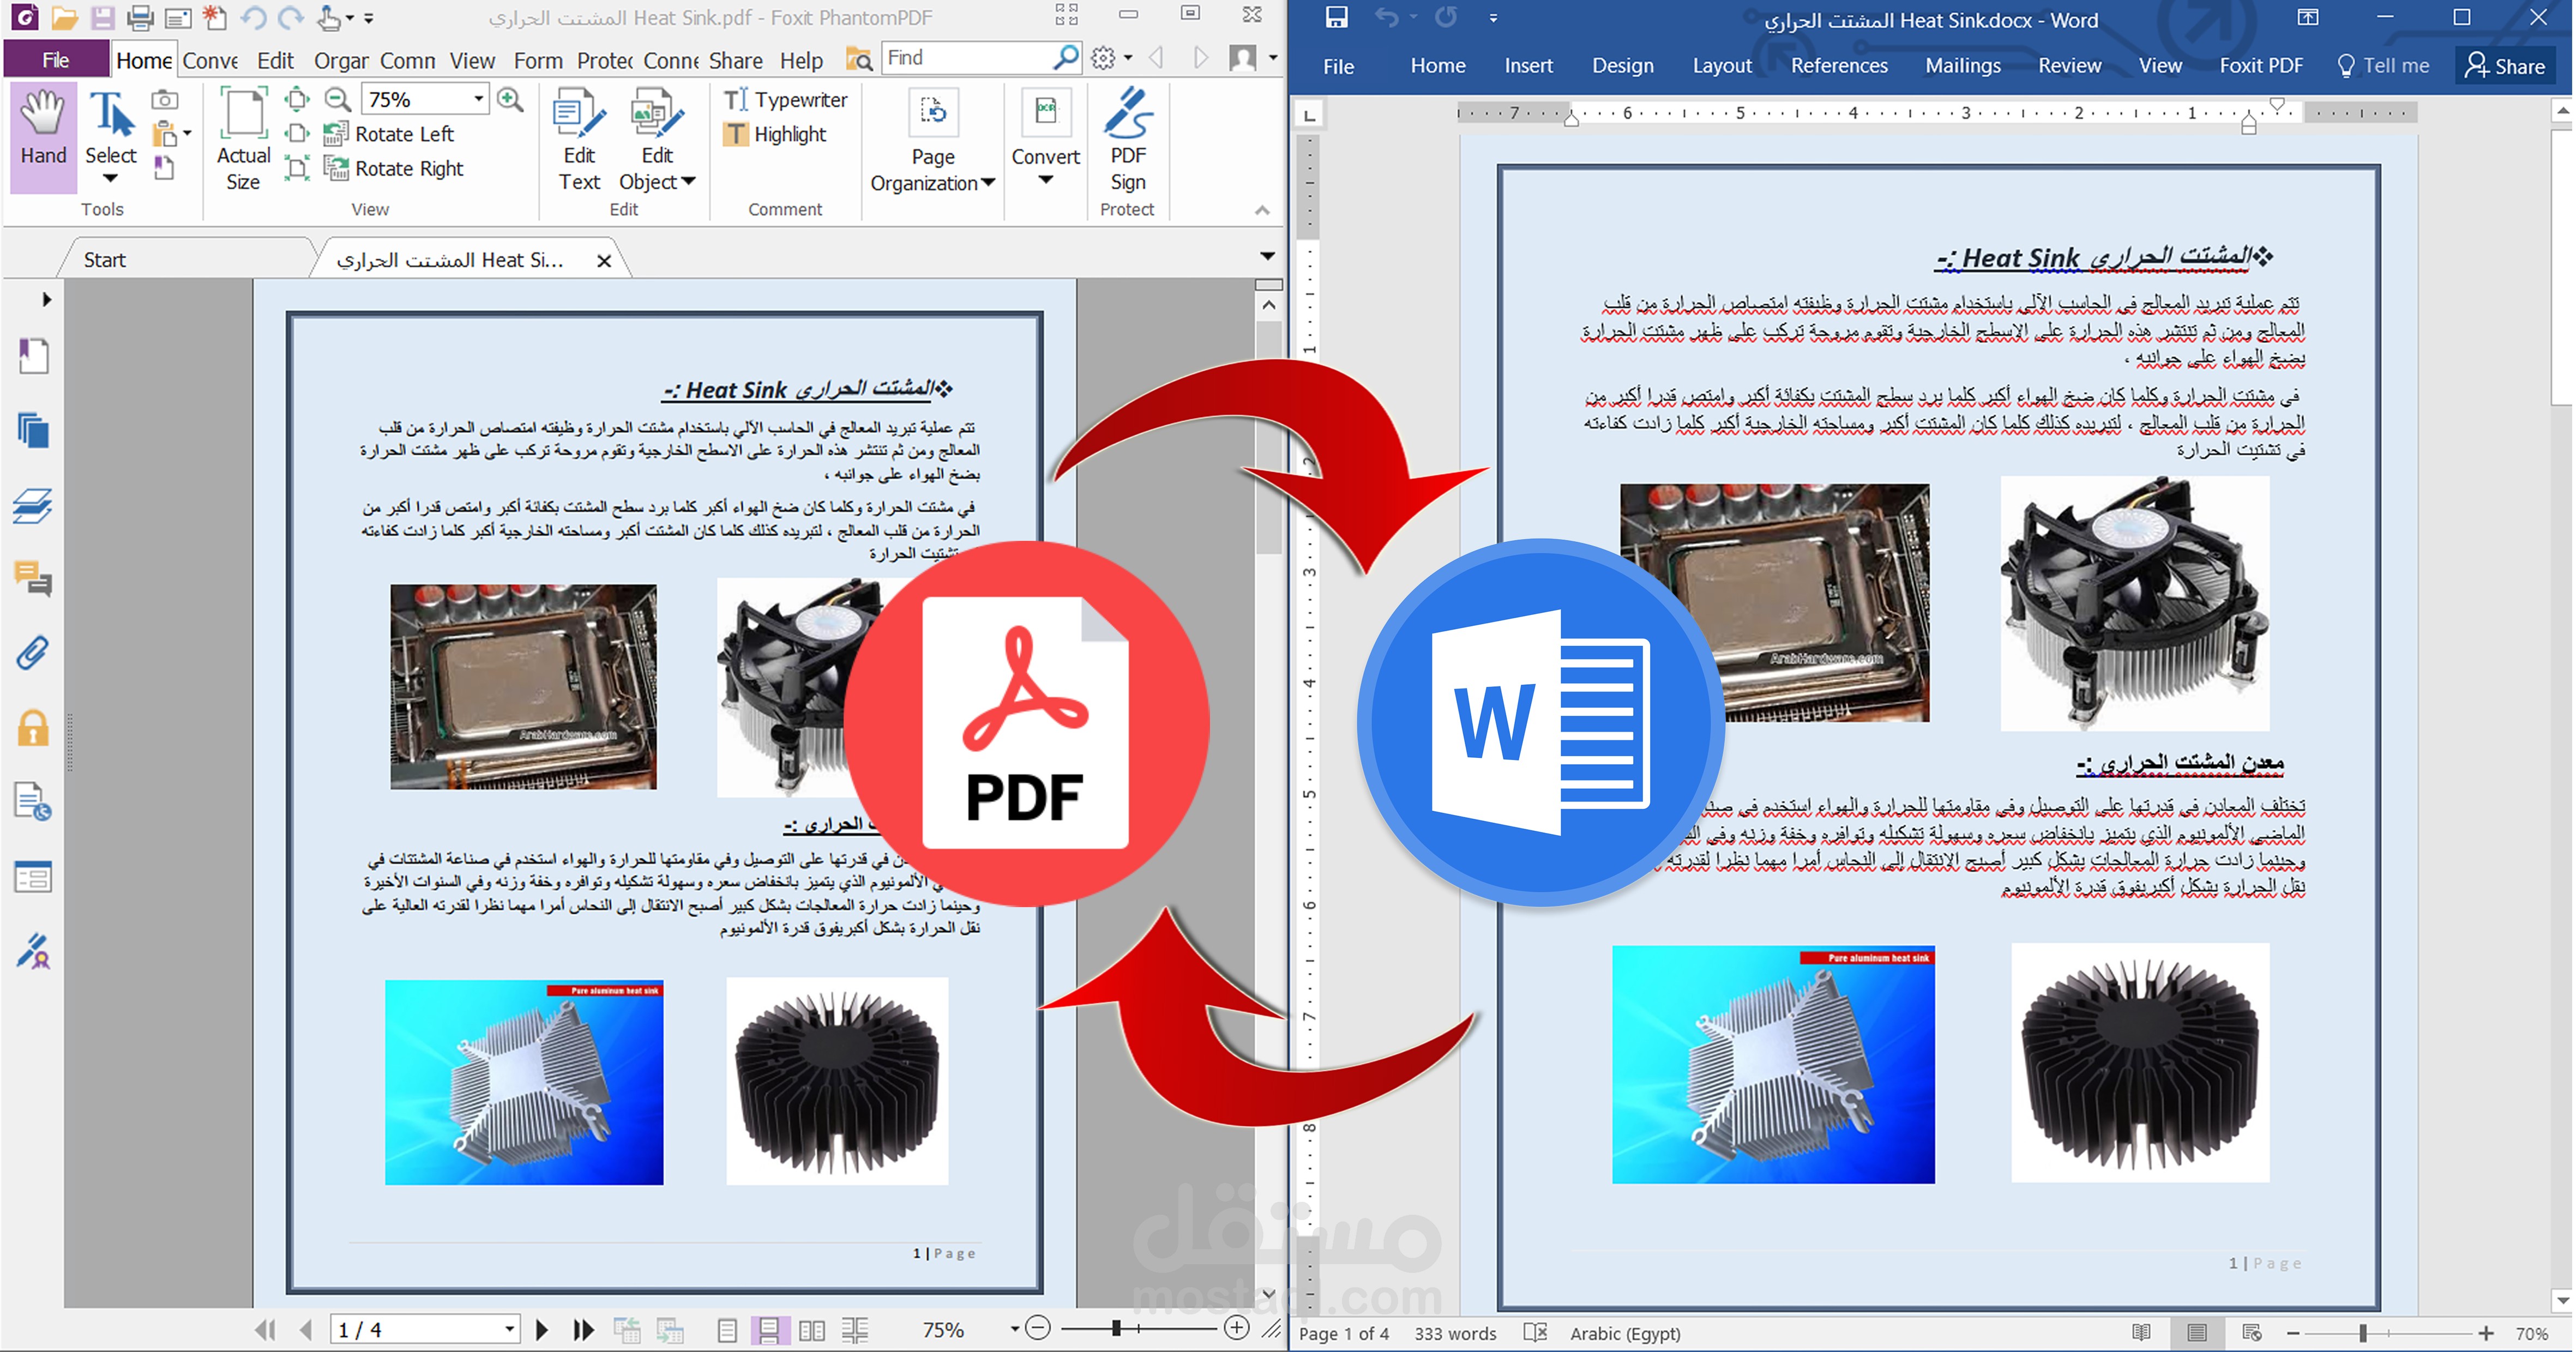Switch Foxit to single page view

[x=727, y=1329]
